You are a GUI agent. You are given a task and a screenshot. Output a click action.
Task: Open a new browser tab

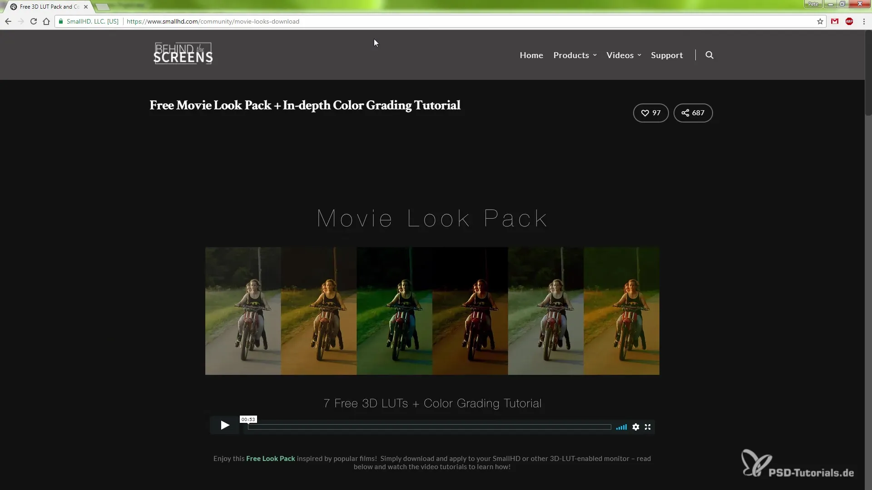103,7
